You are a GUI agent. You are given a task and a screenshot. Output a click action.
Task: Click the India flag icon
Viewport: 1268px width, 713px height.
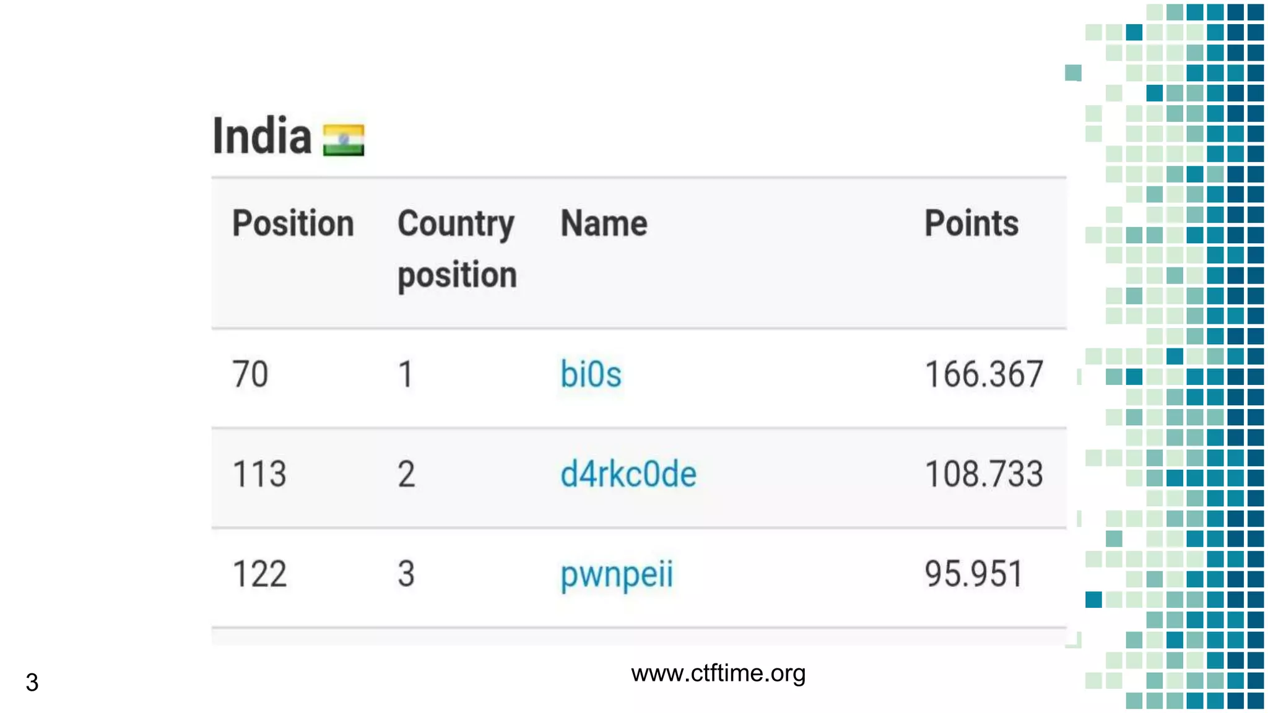pos(344,140)
